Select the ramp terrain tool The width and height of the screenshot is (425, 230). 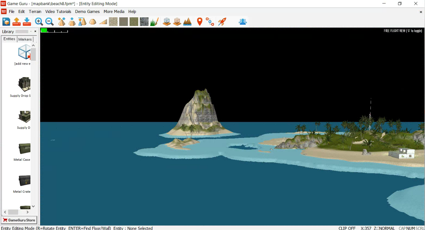click(103, 22)
